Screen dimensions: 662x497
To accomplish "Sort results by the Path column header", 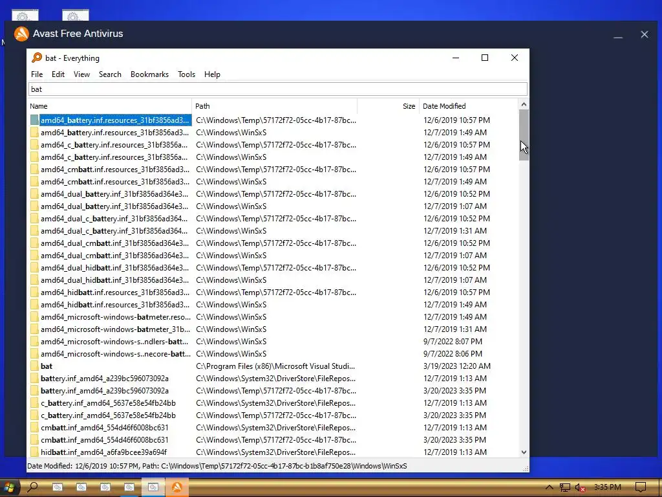I will tap(274, 106).
